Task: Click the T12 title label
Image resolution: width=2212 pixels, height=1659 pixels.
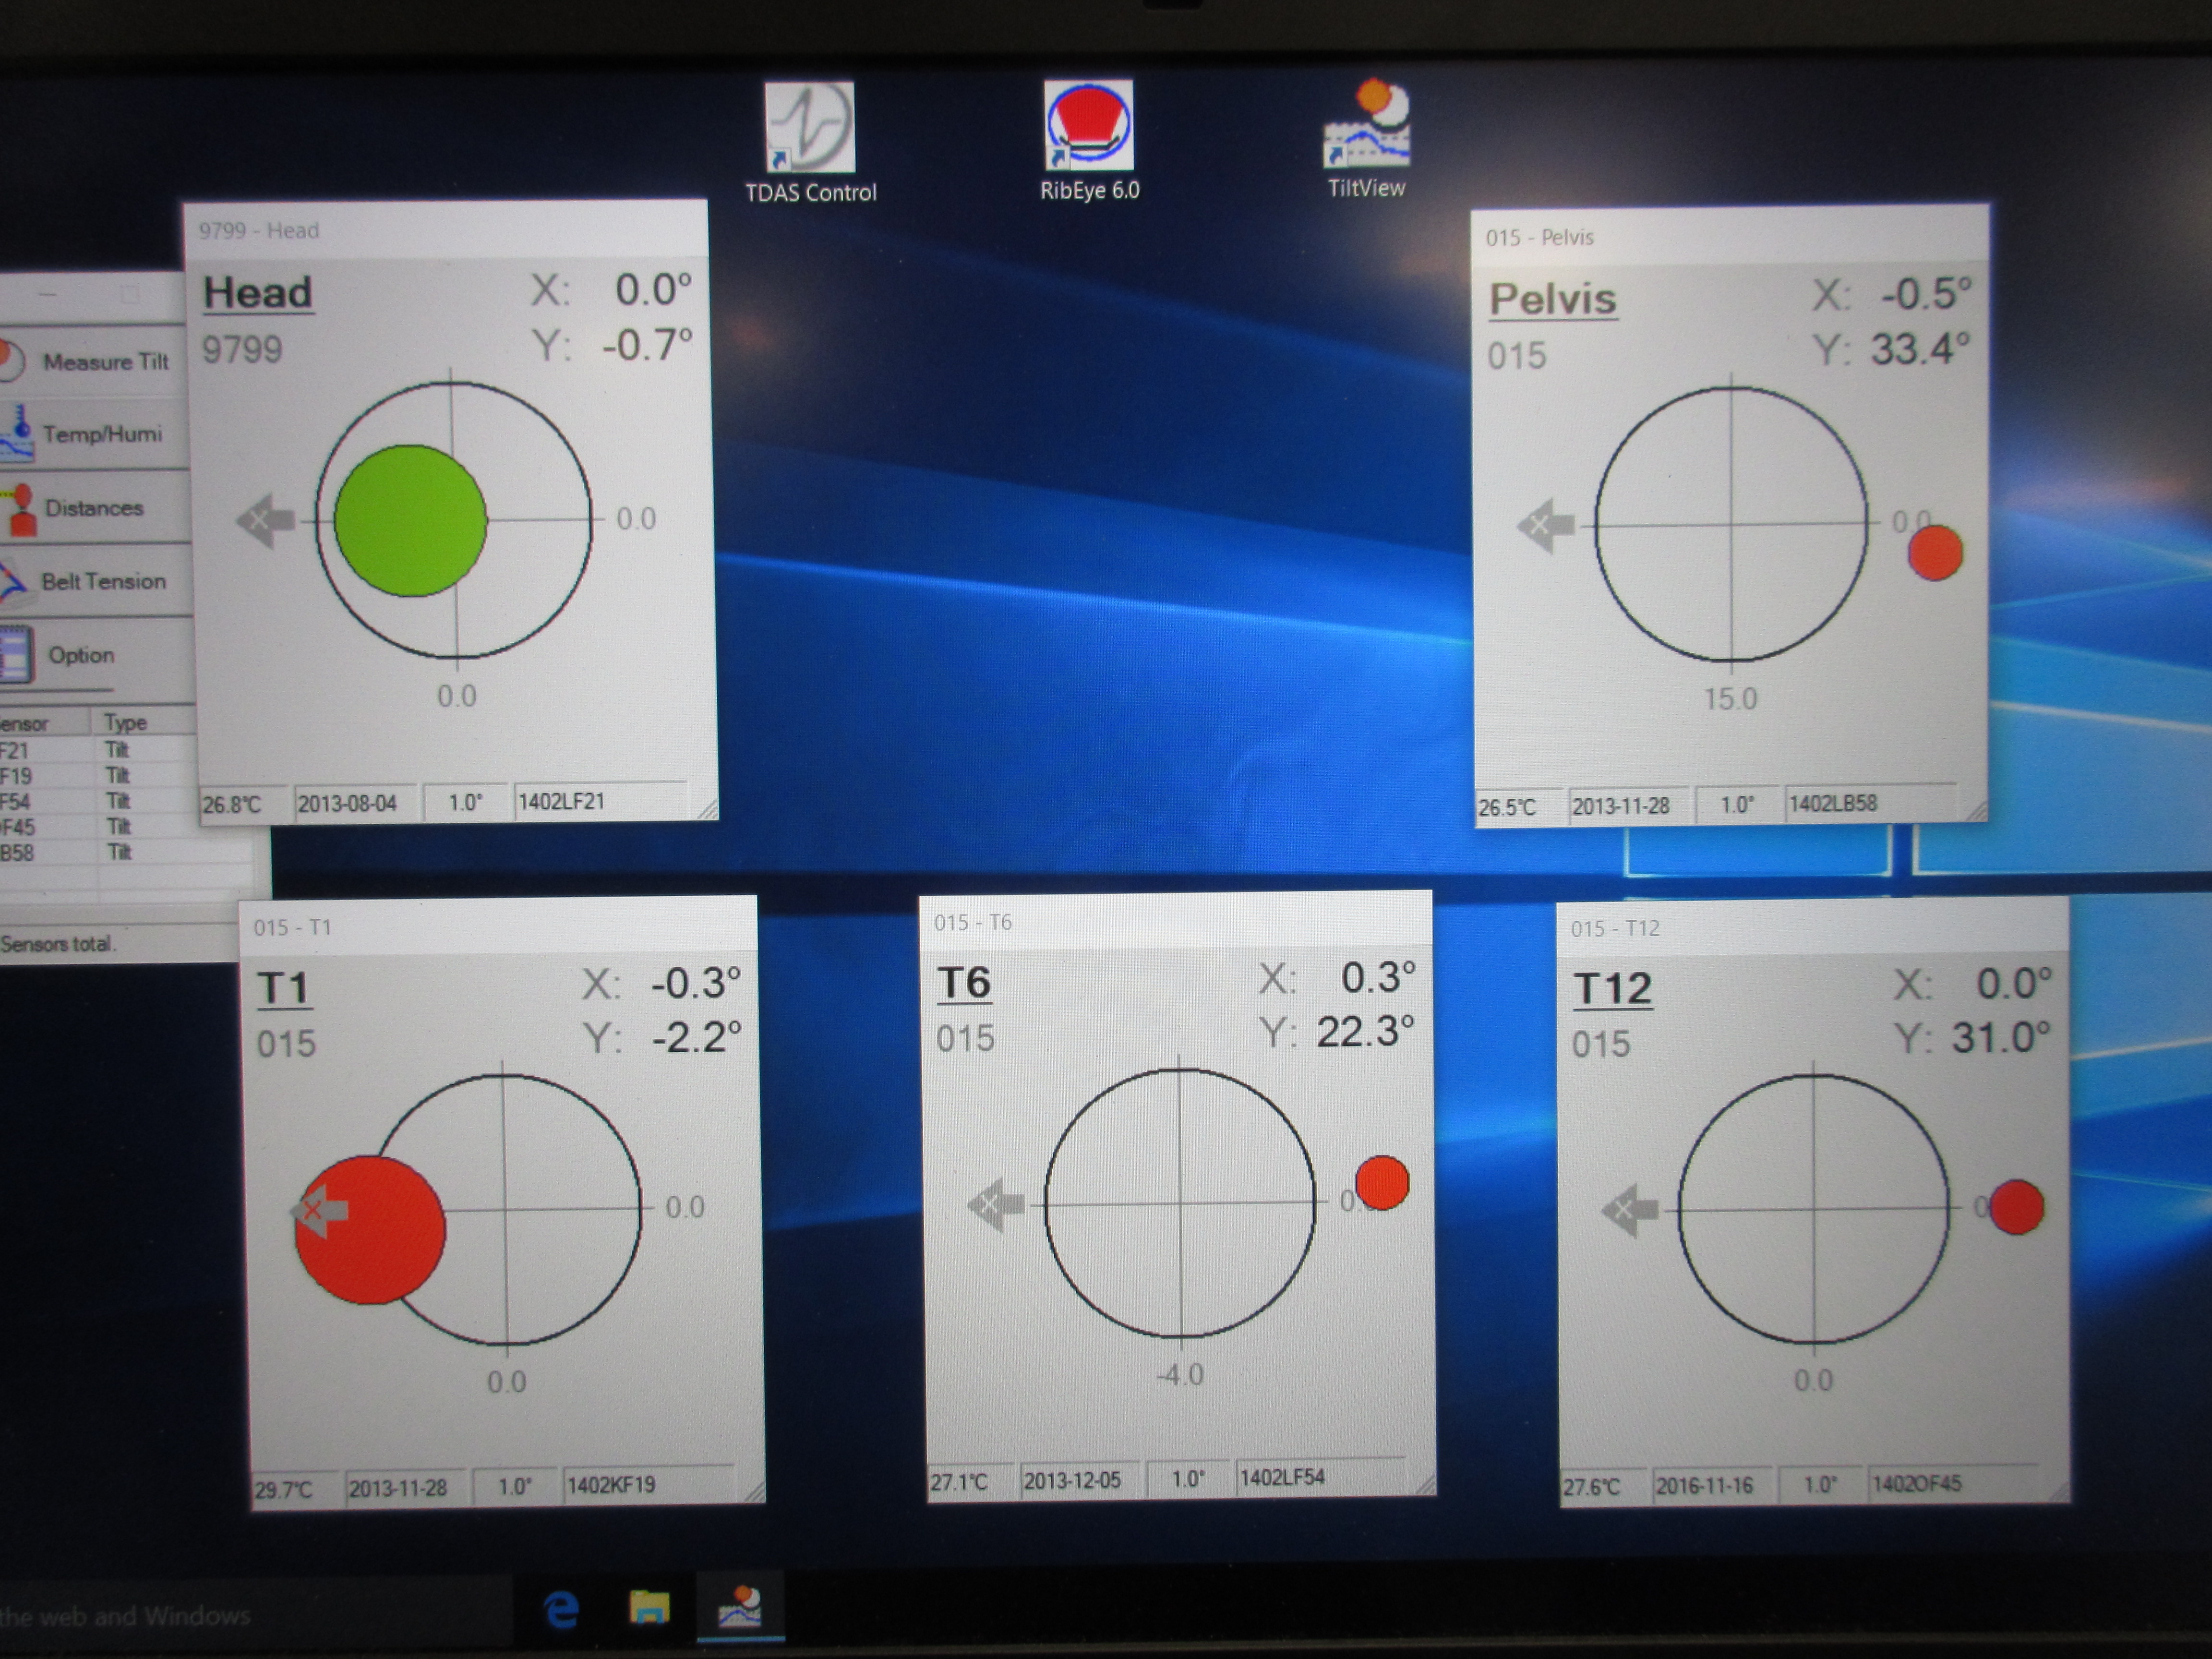Action: (x=1612, y=989)
